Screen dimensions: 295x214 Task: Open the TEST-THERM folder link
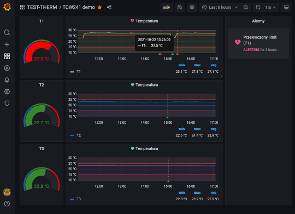coord(42,7)
